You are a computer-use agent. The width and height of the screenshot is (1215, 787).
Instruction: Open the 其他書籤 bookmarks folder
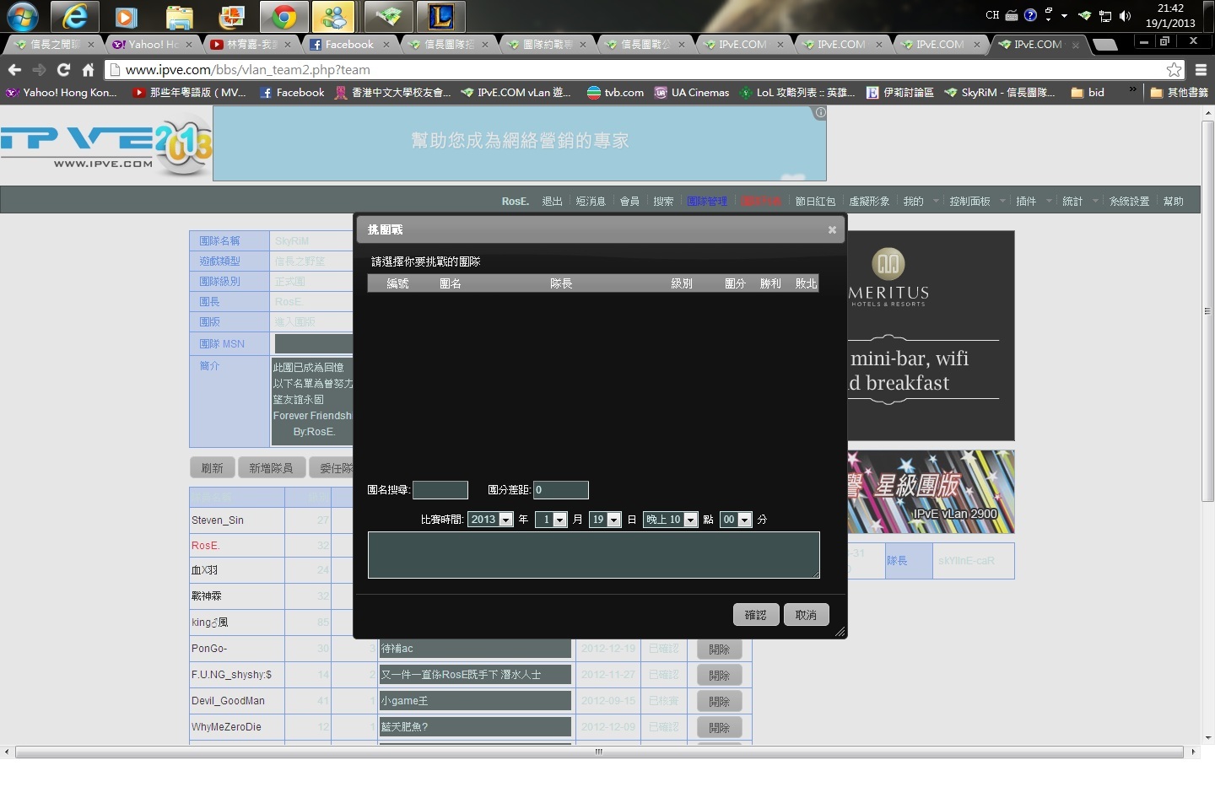click(1180, 93)
